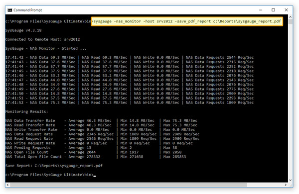Click the 'NAS Data Request Rate' label
This screenshot has height=194, width=299.
click(x=29, y=134)
